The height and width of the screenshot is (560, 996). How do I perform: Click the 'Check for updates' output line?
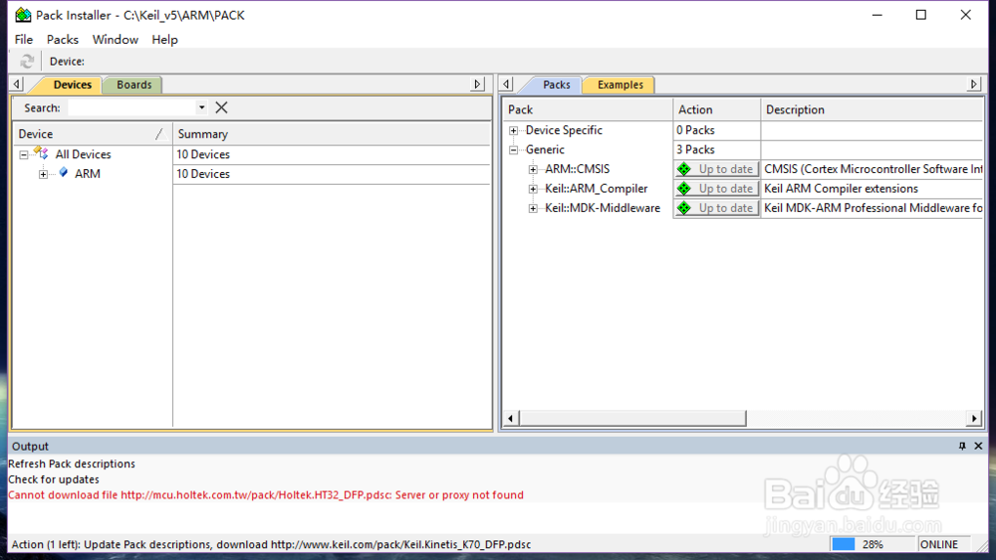[54, 479]
